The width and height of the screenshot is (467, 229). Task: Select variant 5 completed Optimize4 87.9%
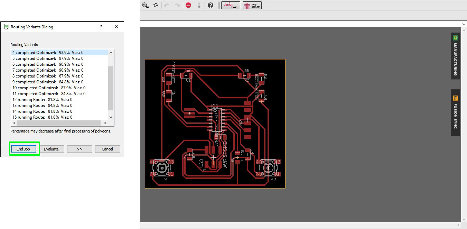[x=59, y=58]
